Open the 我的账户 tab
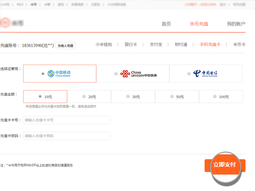Image resolution: width=255 pixels, height=191 pixels. pos(236,24)
